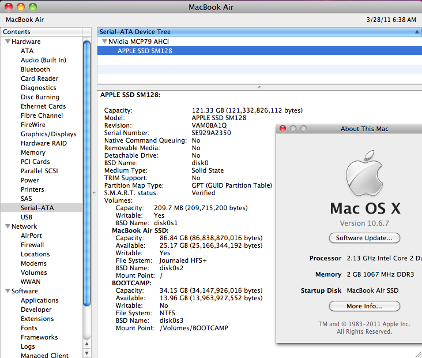422x358 pixels.
Task: Open Applications under Software
Action: pyautogui.click(x=40, y=300)
